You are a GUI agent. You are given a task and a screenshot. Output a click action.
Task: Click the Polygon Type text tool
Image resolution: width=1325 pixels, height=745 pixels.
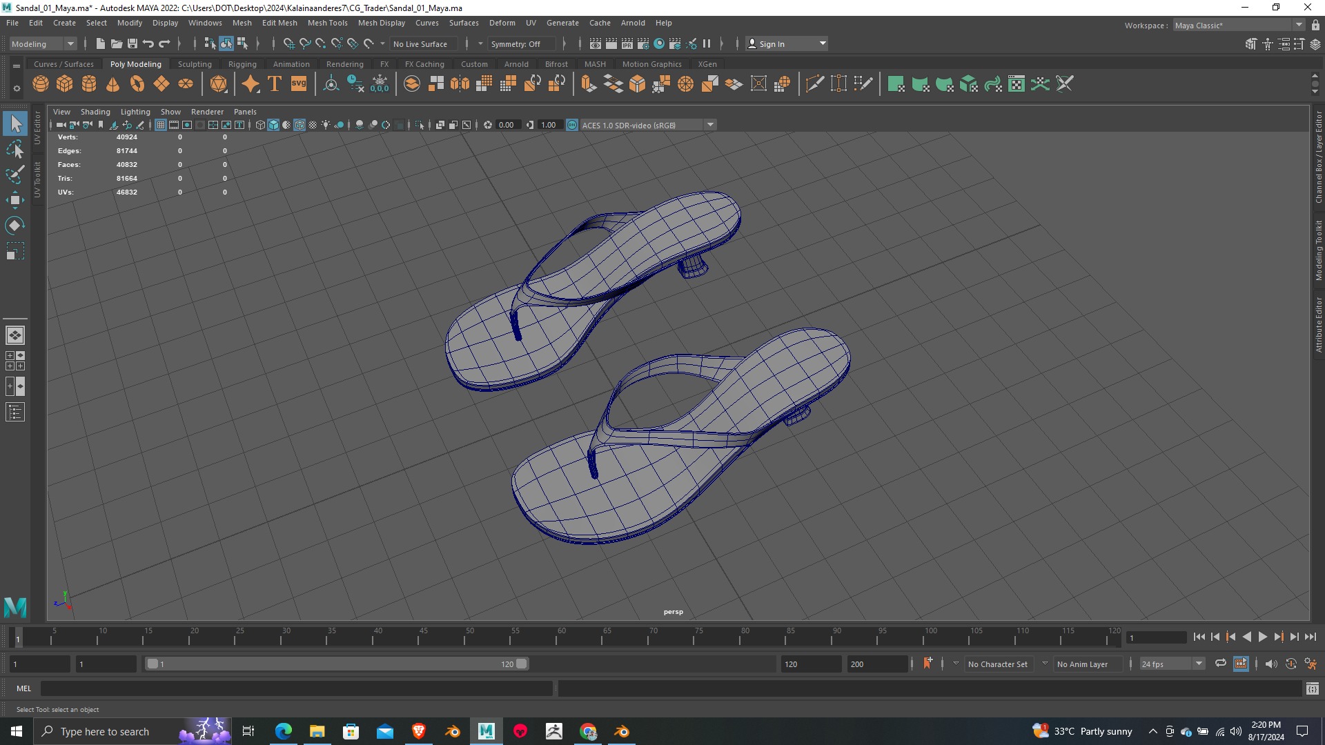click(x=275, y=84)
